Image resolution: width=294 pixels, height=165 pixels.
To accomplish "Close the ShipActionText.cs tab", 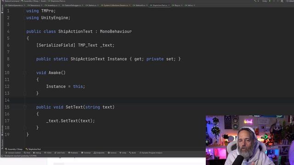I will tap(169, 5).
